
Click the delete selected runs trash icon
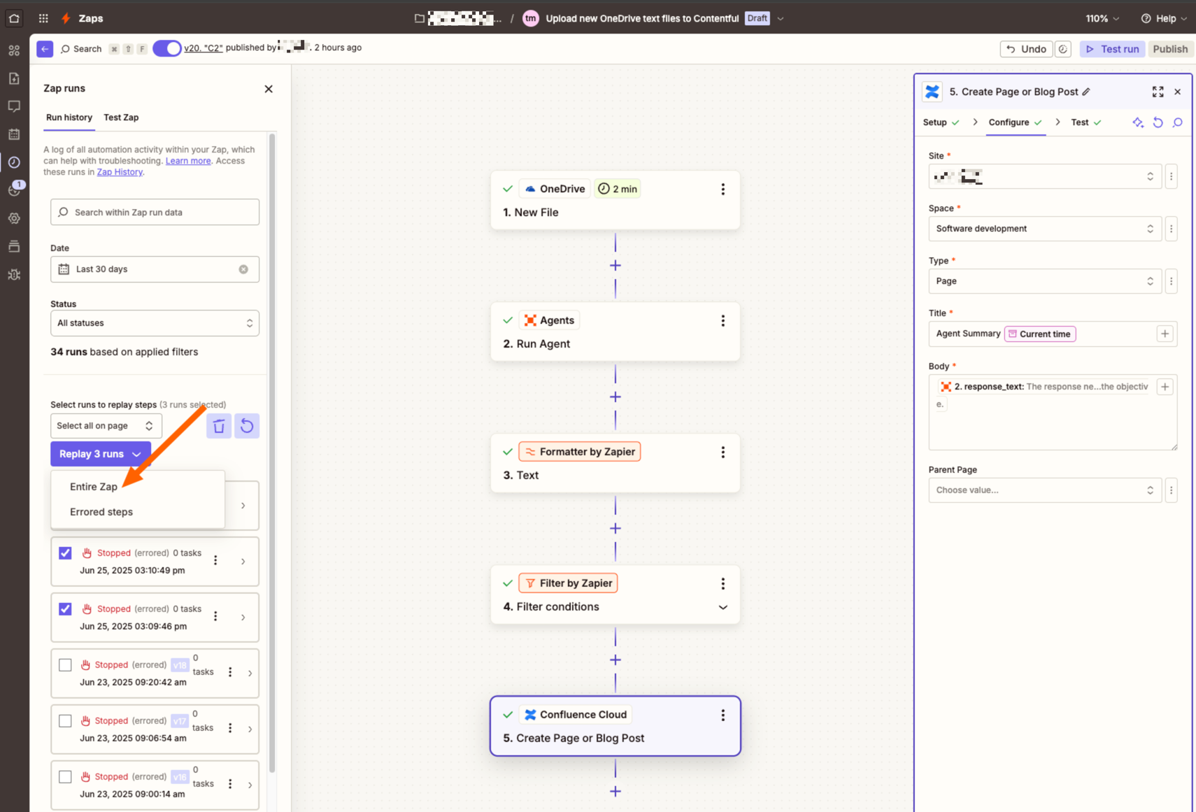(x=219, y=426)
